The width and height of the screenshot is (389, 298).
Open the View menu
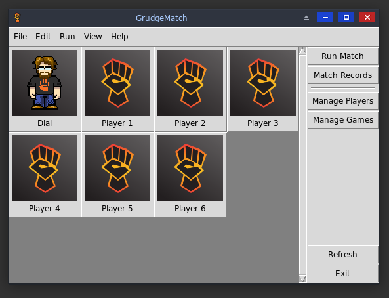pos(92,37)
